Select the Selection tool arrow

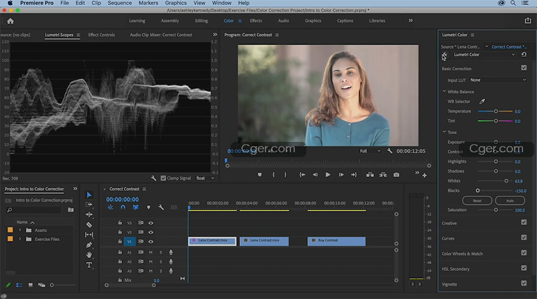point(89,195)
